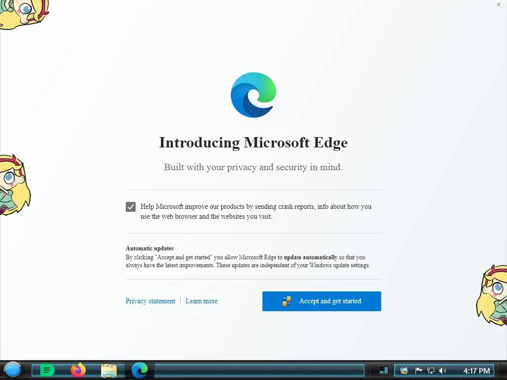The image size is (507, 380).
Task: Click the shield icon on the Accept button
Action: (x=287, y=301)
